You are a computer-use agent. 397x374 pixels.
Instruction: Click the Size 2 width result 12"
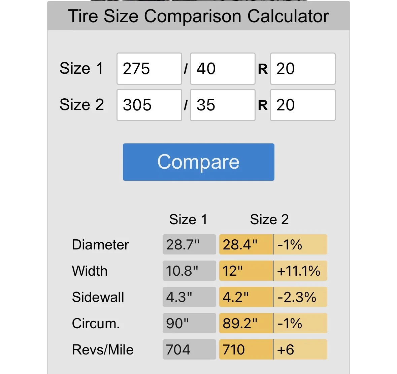tap(246, 271)
